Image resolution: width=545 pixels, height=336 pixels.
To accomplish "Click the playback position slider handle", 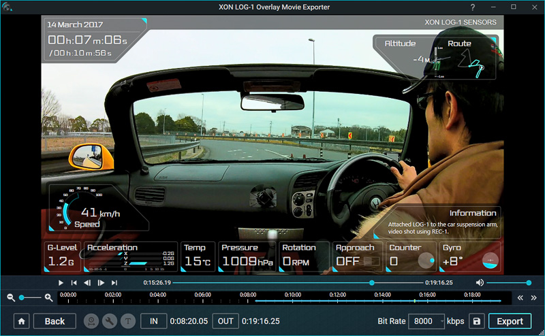I will 371,283.
